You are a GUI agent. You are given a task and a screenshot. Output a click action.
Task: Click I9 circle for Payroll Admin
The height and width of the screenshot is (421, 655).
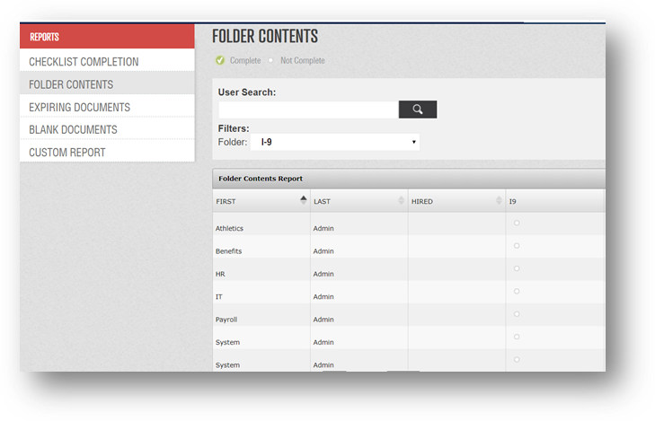[x=517, y=314]
